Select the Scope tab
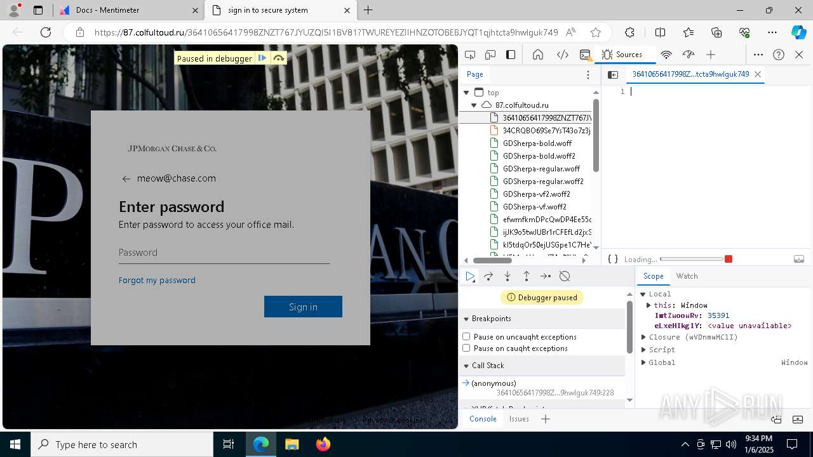Viewport: 813px width, 457px height. (653, 276)
